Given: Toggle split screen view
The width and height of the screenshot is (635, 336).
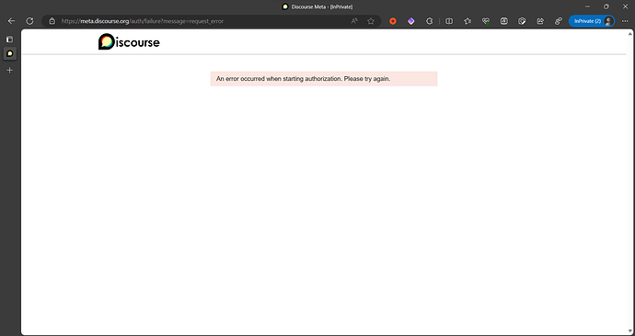Looking at the screenshot, I should pos(449,21).
